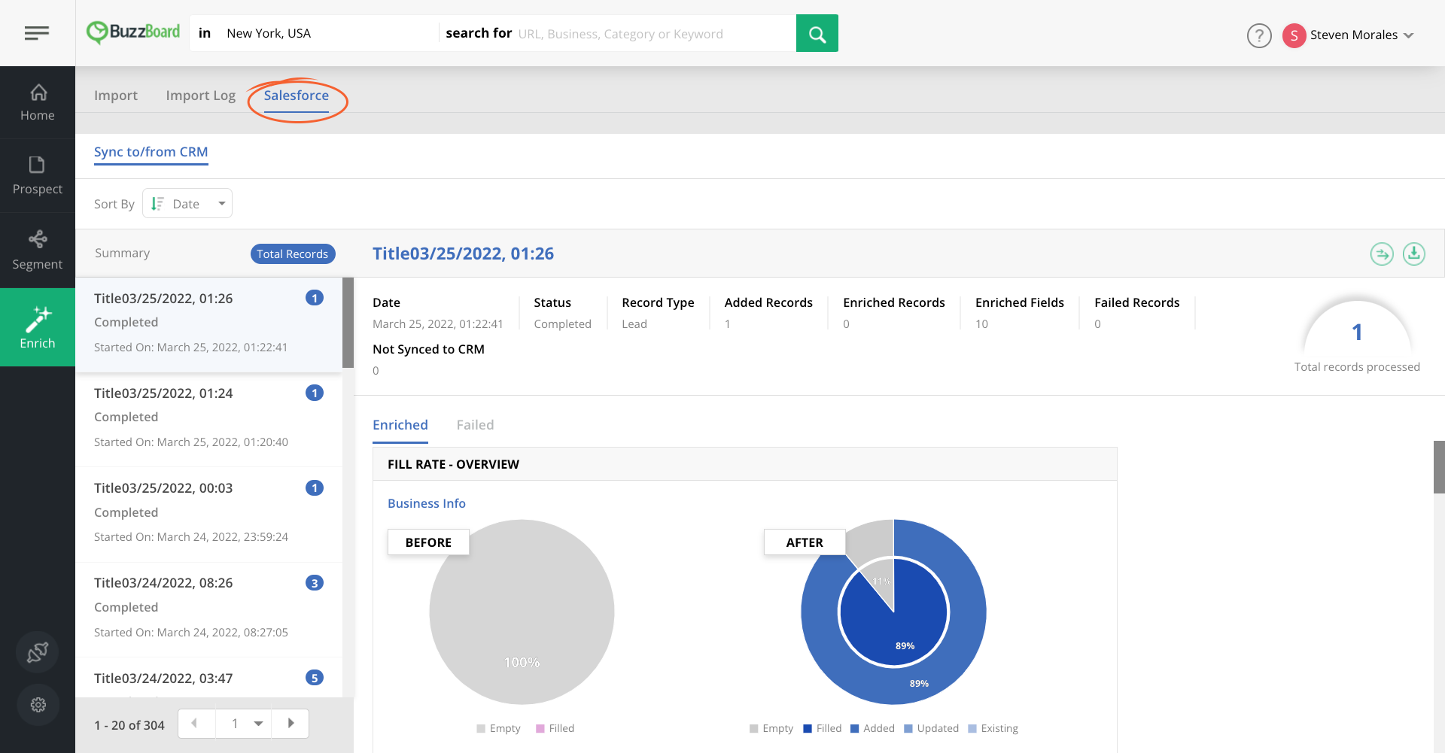1445x753 pixels.
Task: Click the Filled legend swatch under BEFORE chart
Action: (540, 728)
